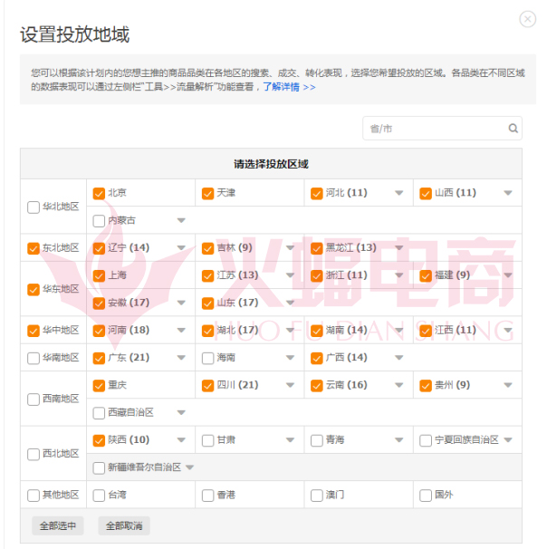Expand the 甘肃 dropdown arrow

(x=290, y=440)
